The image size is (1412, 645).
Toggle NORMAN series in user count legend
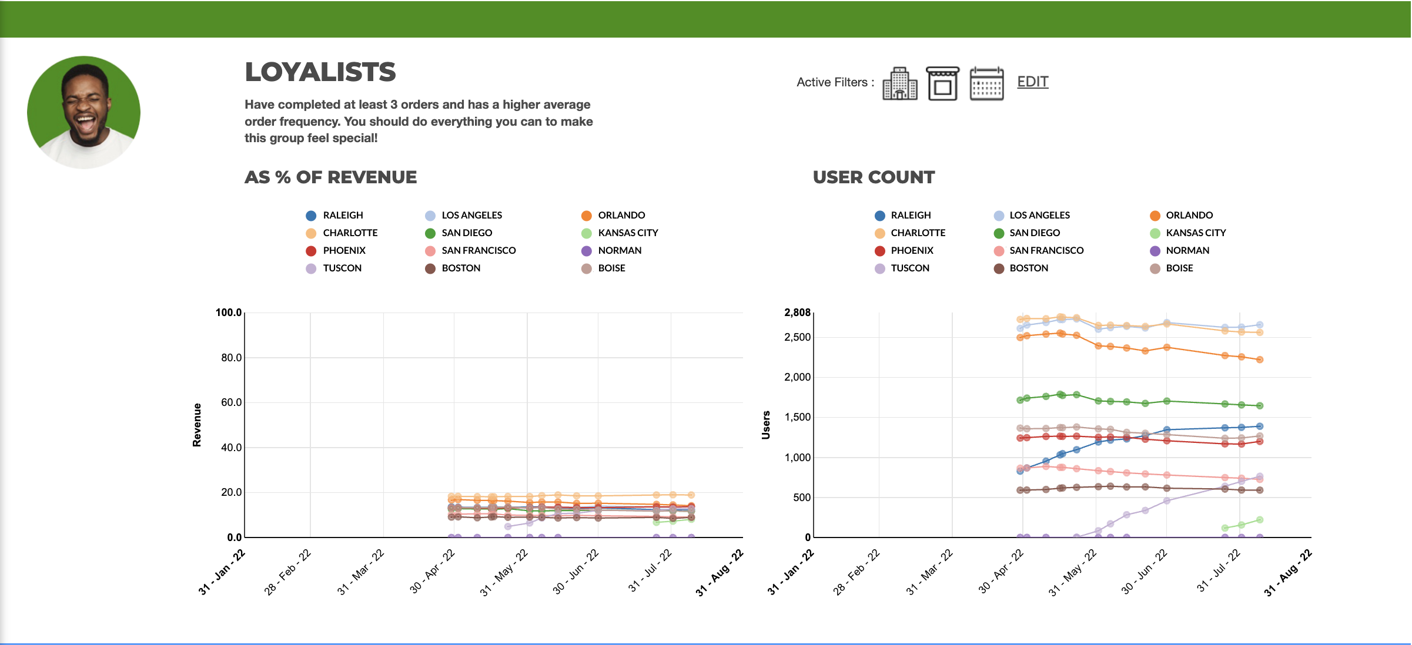1187,251
